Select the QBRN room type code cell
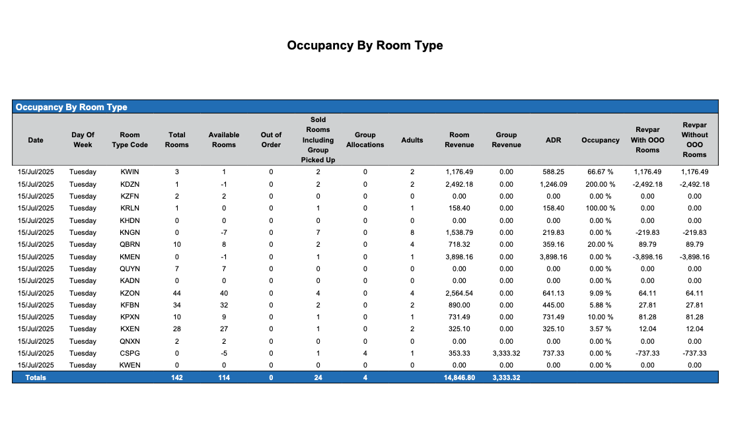 (x=130, y=244)
